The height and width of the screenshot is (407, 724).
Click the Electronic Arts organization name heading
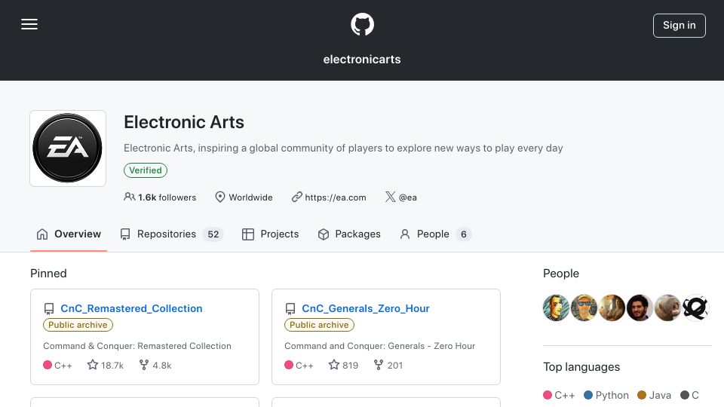tap(184, 122)
